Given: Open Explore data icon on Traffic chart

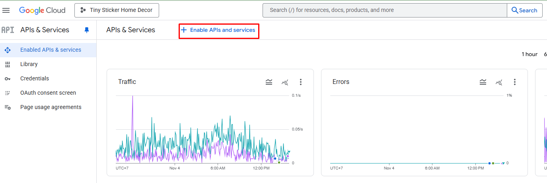Looking at the screenshot, I should [285, 82].
